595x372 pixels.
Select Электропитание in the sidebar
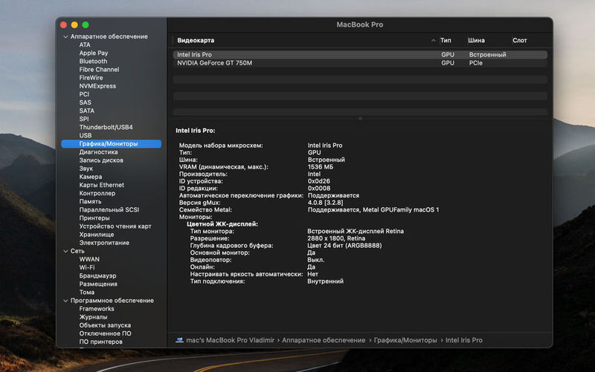(104, 243)
